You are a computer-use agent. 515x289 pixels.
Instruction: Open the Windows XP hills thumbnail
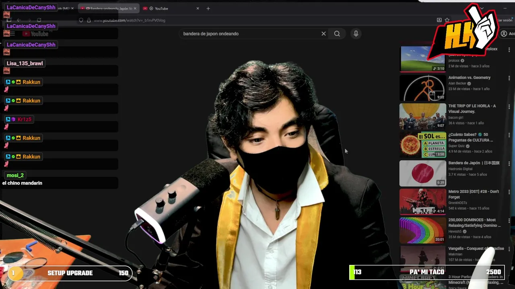tap(422, 59)
